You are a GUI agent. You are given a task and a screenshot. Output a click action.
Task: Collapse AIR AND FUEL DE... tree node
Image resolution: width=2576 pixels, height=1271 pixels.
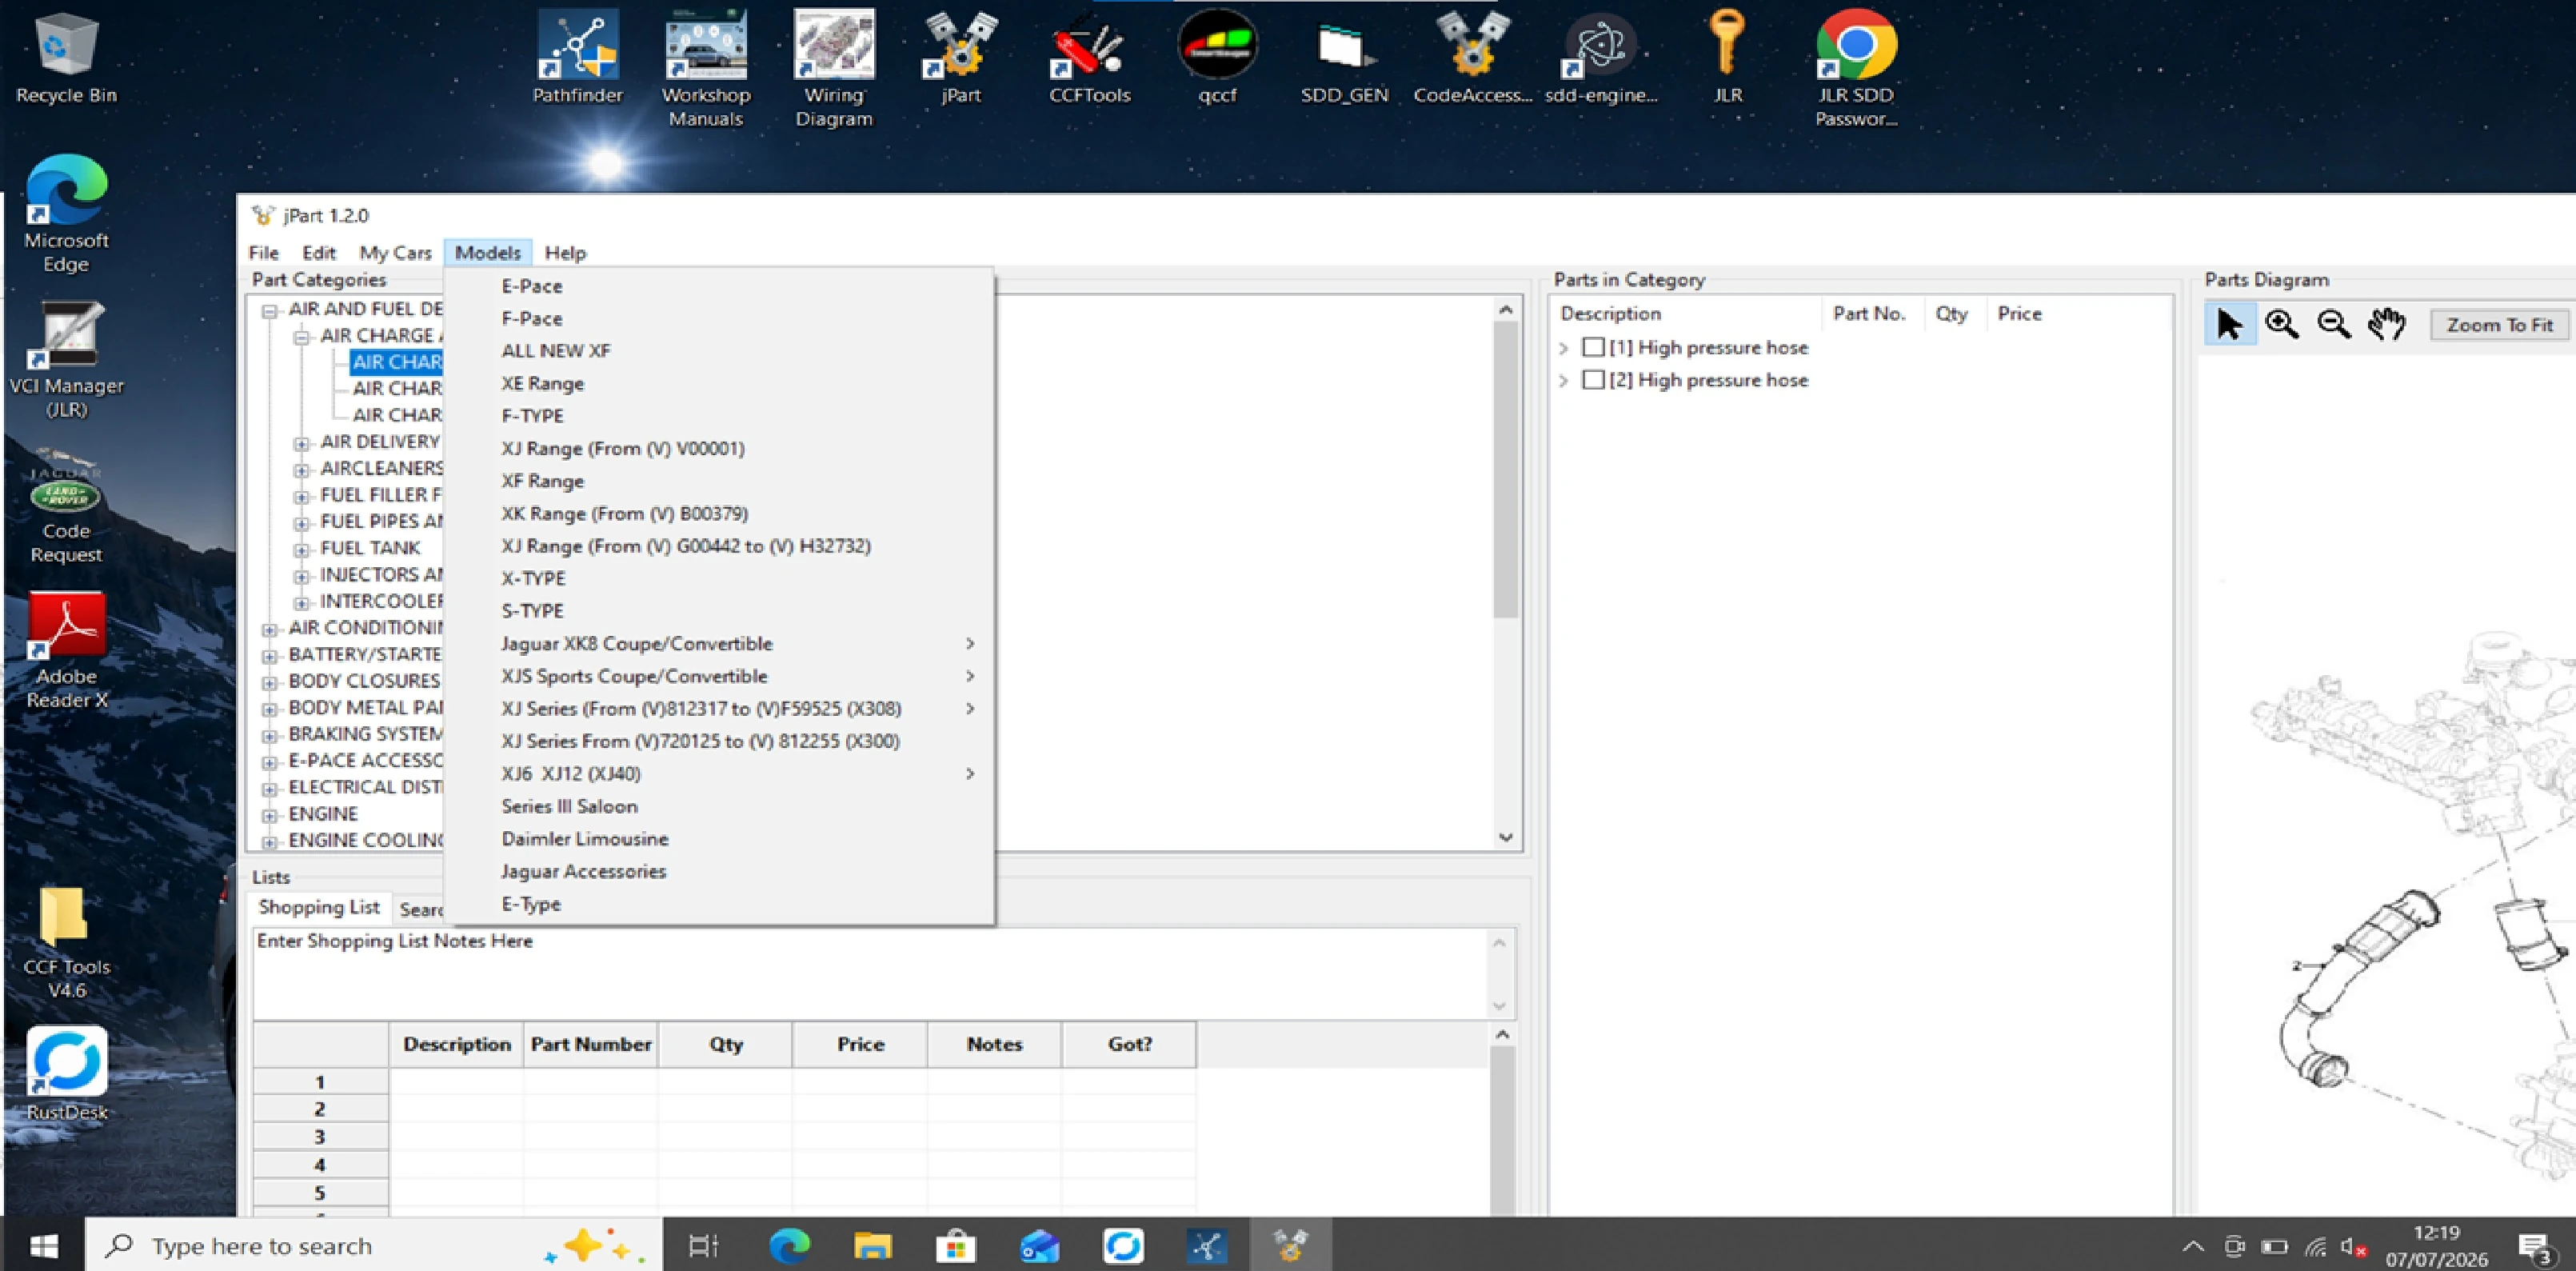(269, 311)
